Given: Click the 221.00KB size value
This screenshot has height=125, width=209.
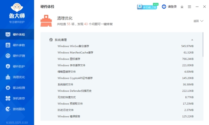Looking at the screenshot, I should [x=188, y=65].
